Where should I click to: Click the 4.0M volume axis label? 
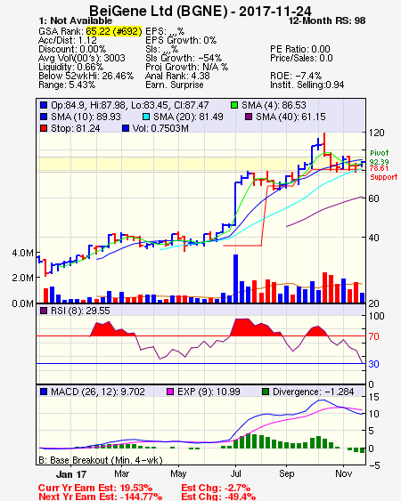[x=22, y=253]
